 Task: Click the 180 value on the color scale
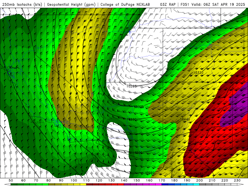(x=174, y=180)
